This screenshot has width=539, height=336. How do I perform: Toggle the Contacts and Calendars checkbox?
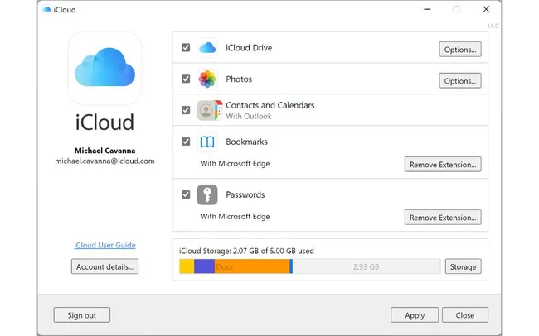186,110
